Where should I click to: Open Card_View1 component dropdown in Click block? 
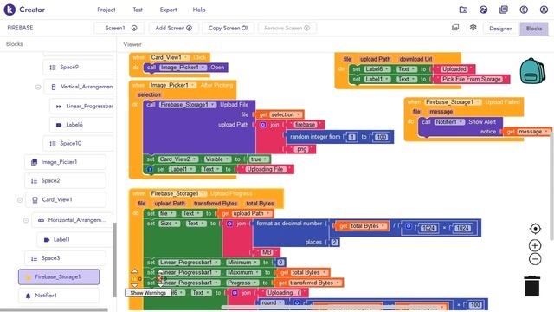170,57
